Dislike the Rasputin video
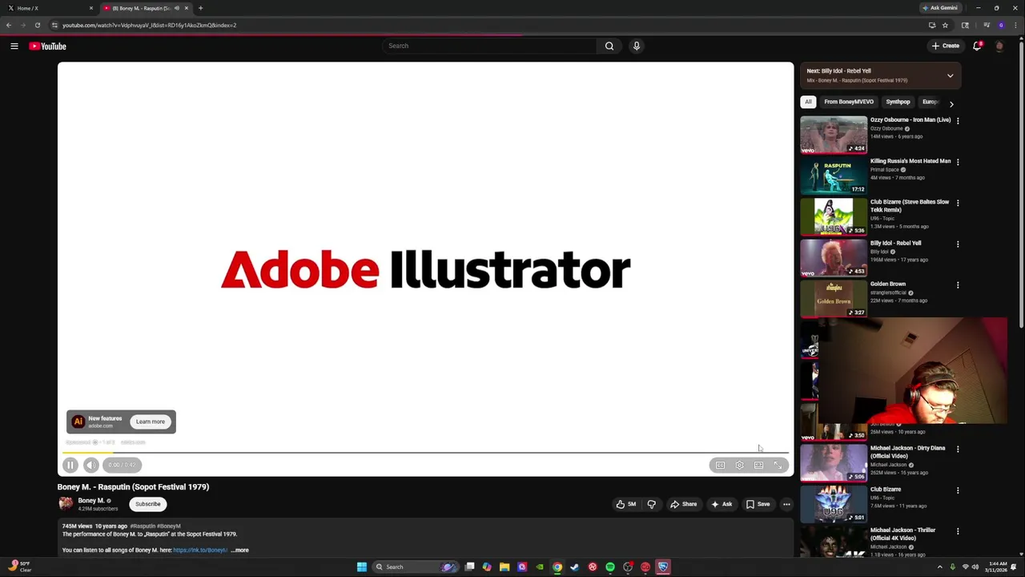This screenshot has width=1025, height=577. (651, 504)
